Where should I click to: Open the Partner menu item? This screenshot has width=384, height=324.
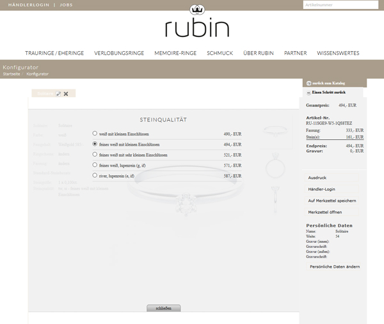tap(295, 53)
